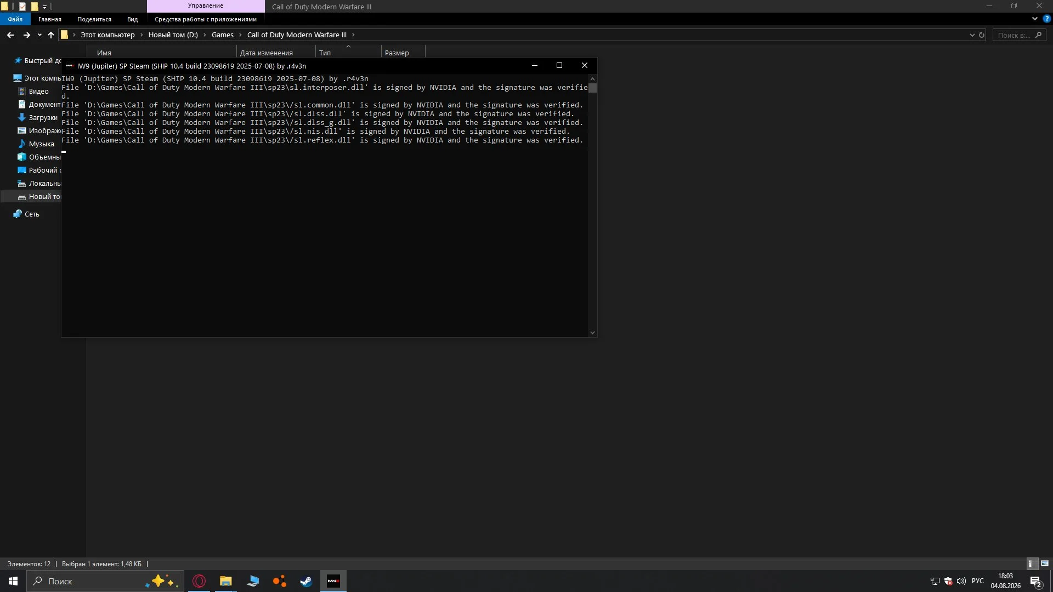Expand chevron after Этот компьютер breadcrumb
The width and height of the screenshot is (1053, 592).
pos(141,35)
